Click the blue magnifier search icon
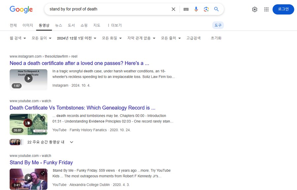The width and height of the screenshot is (297, 190). coord(216,9)
